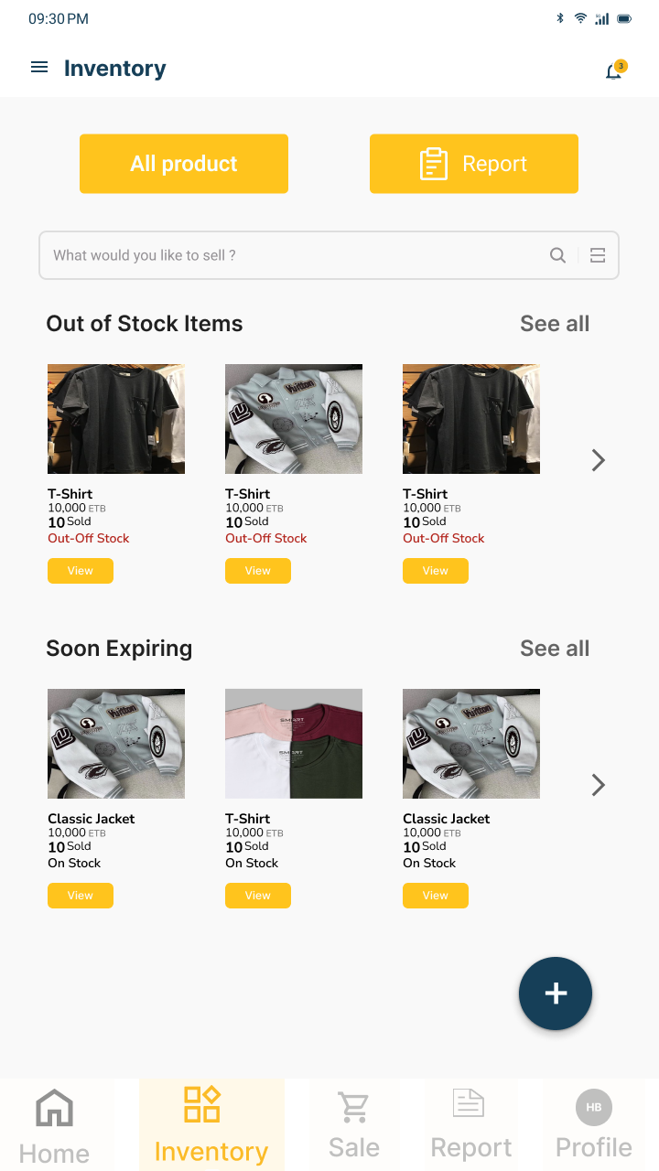Select the Inventory bottom tab
The height and width of the screenshot is (1171, 659).
(x=211, y=1125)
